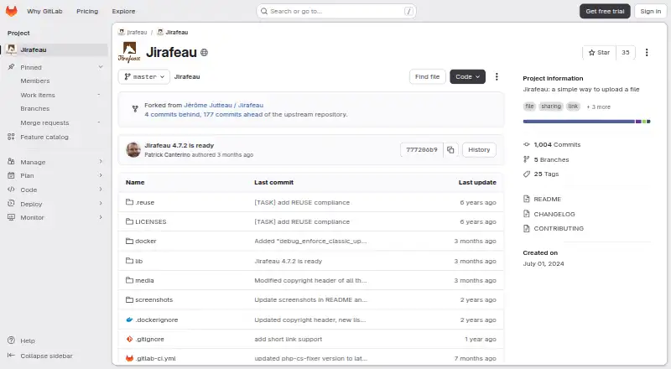Copy commit SHA with the clipboard icon

pos(450,150)
